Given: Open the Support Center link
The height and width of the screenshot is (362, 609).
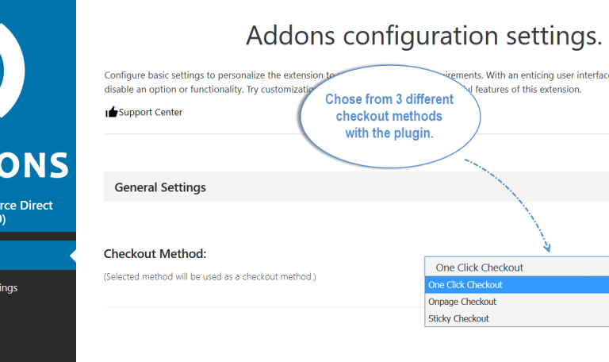Looking at the screenshot, I should click(x=151, y=113).
